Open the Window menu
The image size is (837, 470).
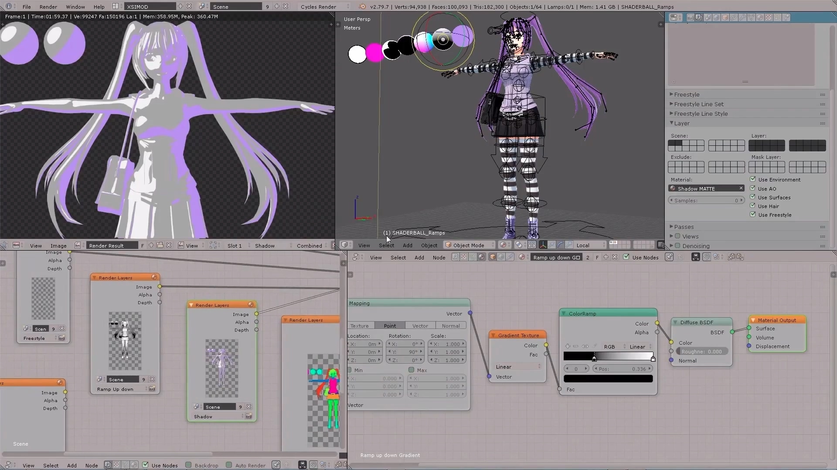[x=75, y=7]
